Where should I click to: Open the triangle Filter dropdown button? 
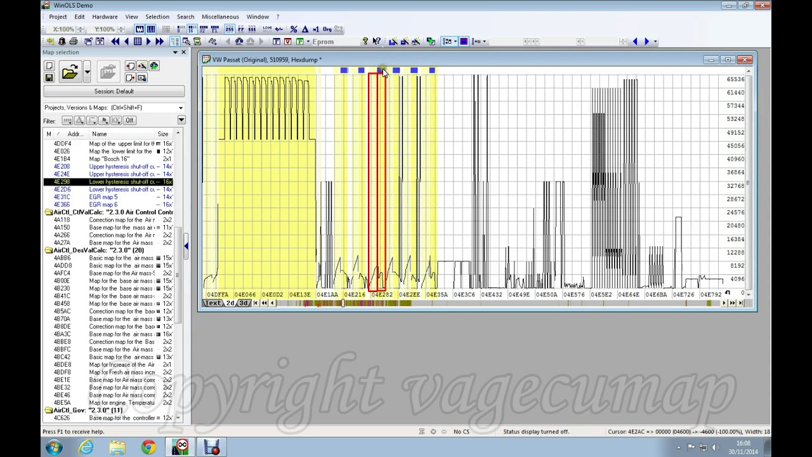click(x=79, y=120)
